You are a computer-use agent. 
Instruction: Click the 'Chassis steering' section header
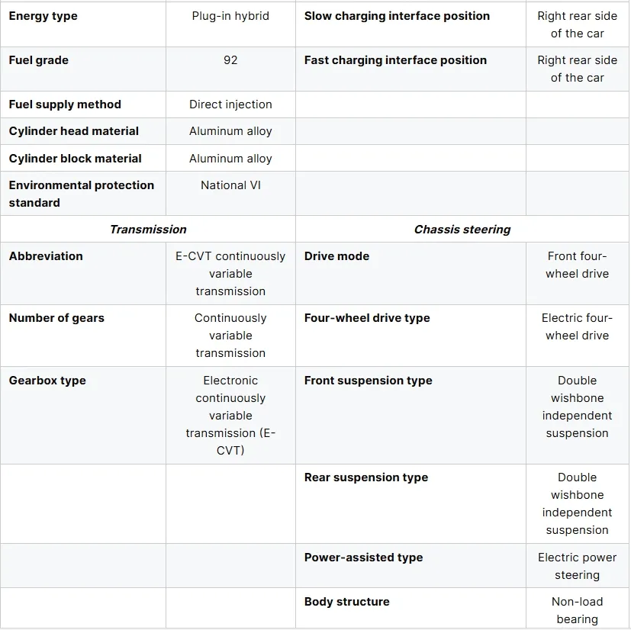(462, 230)
